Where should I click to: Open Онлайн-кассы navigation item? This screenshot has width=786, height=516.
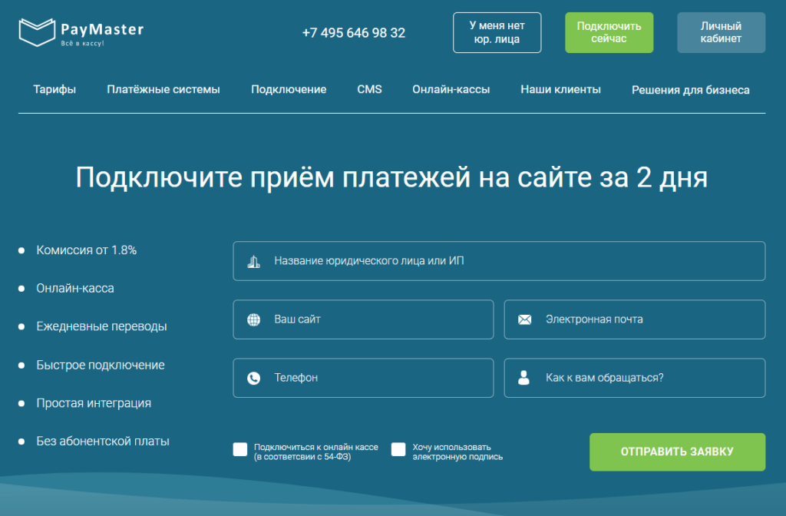click(x=451, y=90)
